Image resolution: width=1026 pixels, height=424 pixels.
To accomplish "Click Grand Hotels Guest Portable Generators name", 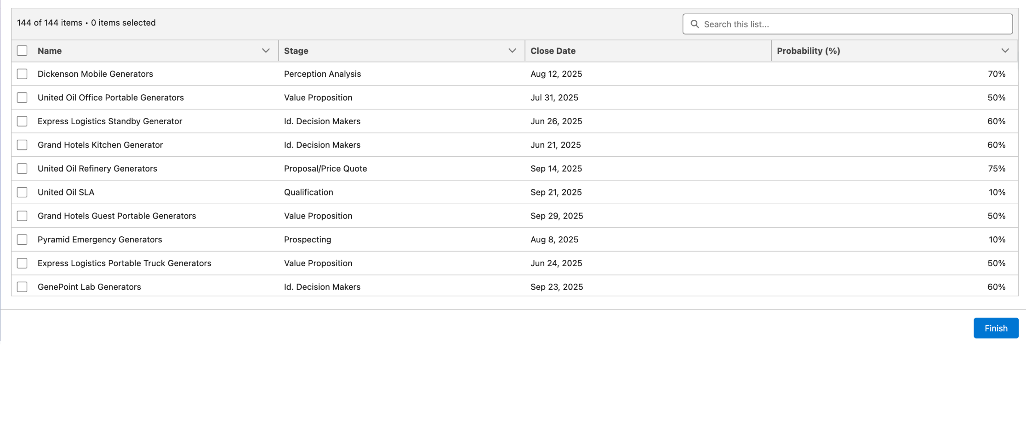I will click(117, 216).
